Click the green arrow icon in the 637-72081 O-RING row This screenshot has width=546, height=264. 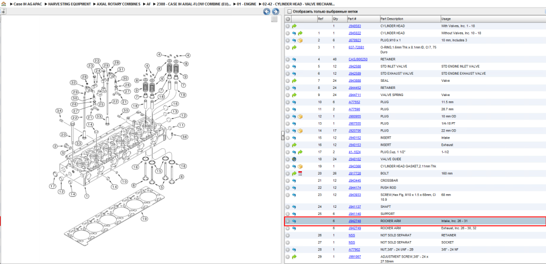click(294, 47)
